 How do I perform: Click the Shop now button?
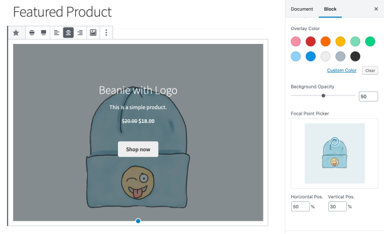pos(138,149)
